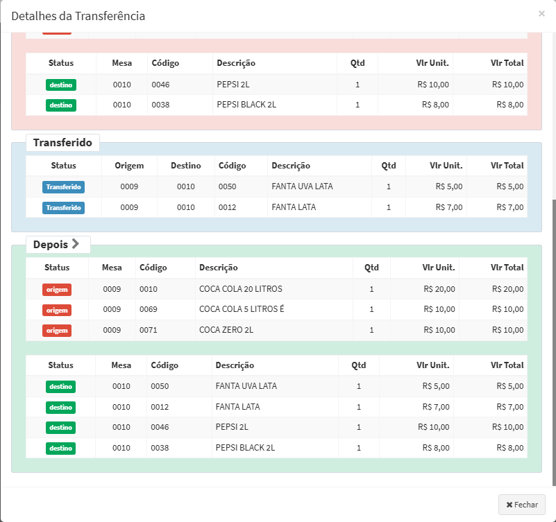The width and height of the screenshot is (556, 522).
Task: Click destino badge for PEPSI BLACK 2L in Depois
Action: tap(60, 448)
